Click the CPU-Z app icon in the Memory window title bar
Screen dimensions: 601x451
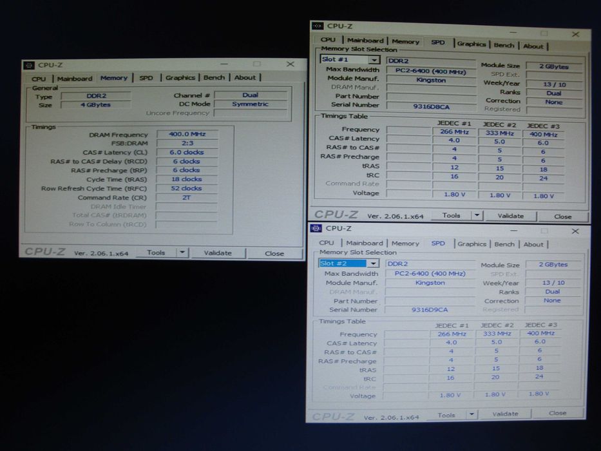click(29, 65)
